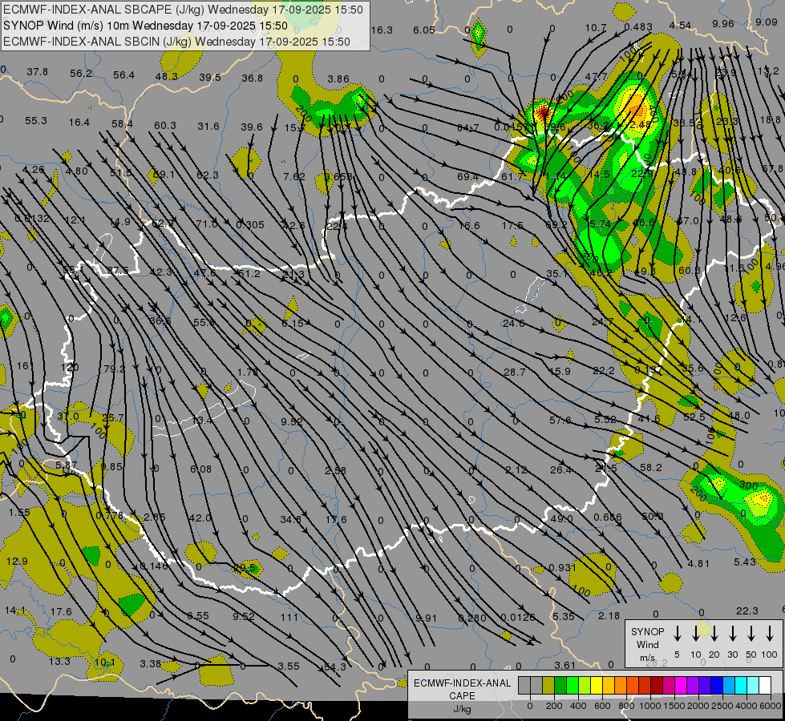Click the SBCIN title line in the header
785x721 pixels.
click(x=176, y=42)
